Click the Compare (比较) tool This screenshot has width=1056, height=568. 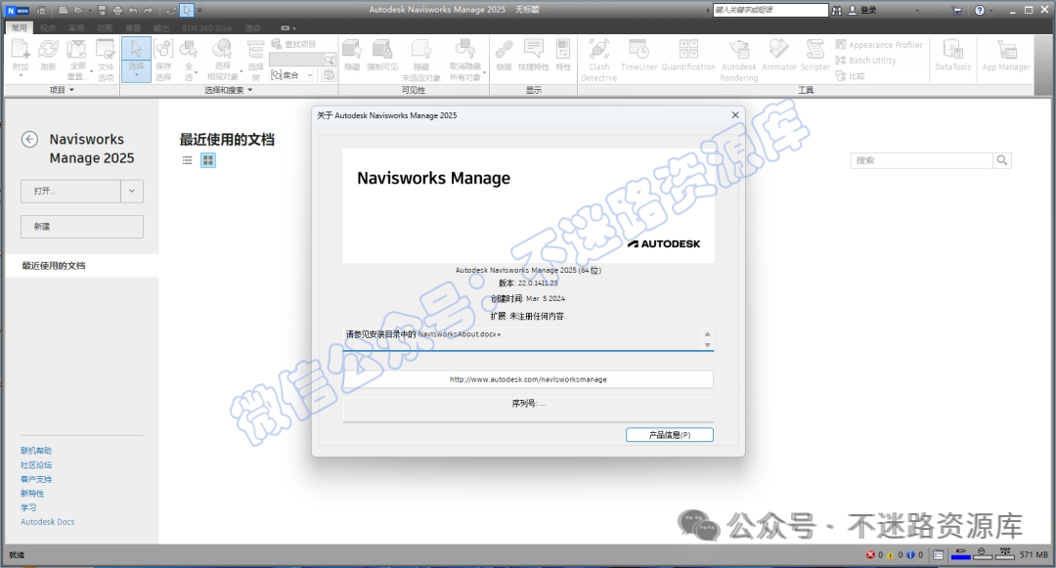tap(850, 75)
